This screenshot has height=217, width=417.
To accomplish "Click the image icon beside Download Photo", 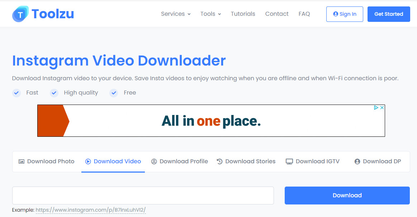I will [x=22, y=161].
